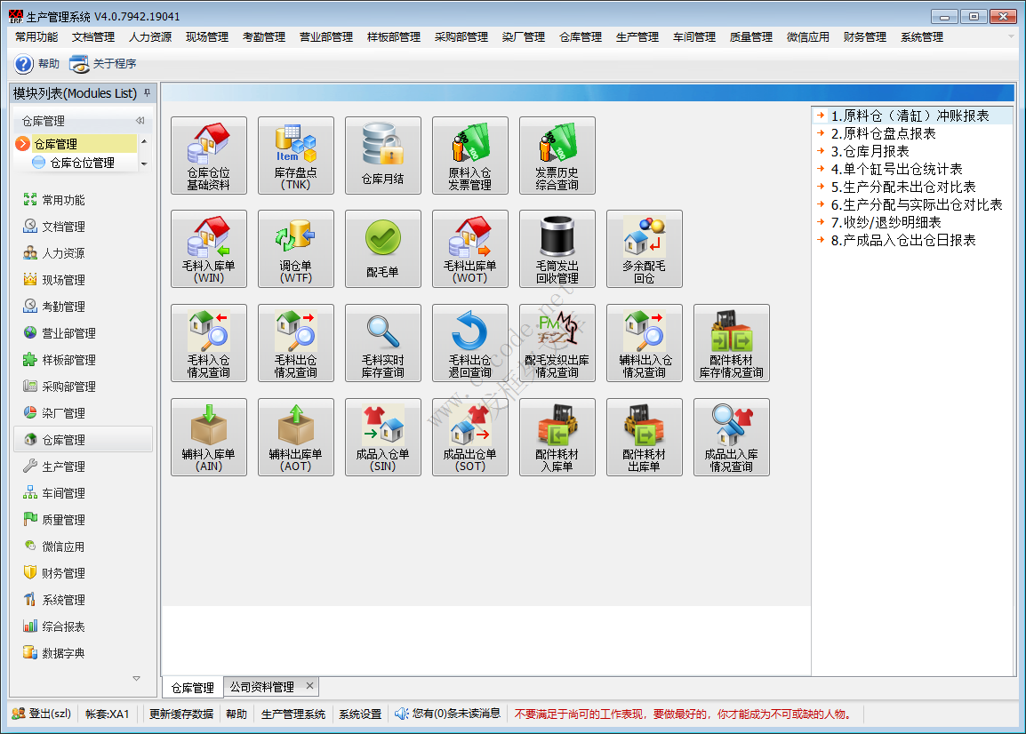Open 原料入仓发票管理 icon
1026x734 pixels.
click(x=469, y=156)
